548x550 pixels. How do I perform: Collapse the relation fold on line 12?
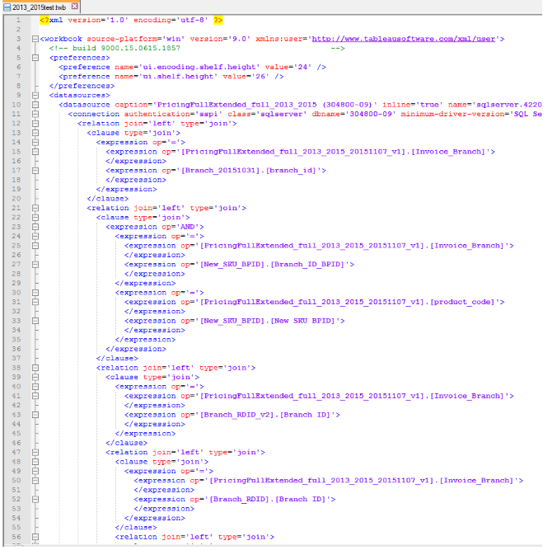point(35,124)
